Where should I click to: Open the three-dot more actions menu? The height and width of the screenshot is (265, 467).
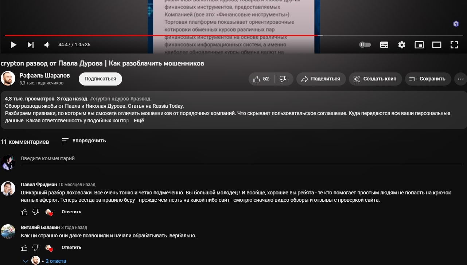(461, 79)
